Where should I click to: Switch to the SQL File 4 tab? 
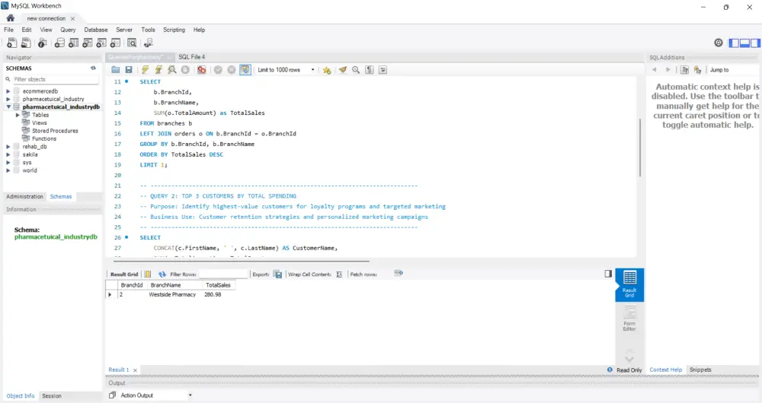click(x=191, y=57)
